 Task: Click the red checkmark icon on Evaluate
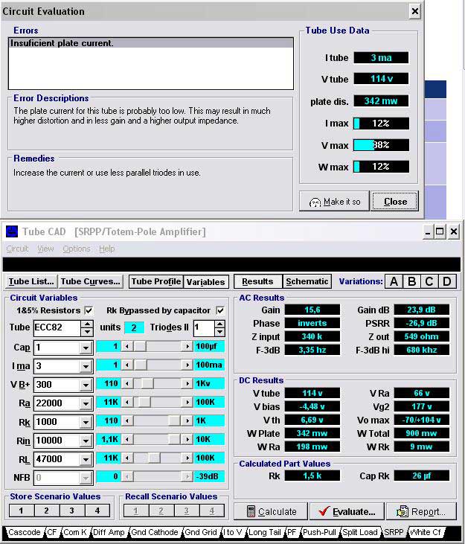point(324,511)
